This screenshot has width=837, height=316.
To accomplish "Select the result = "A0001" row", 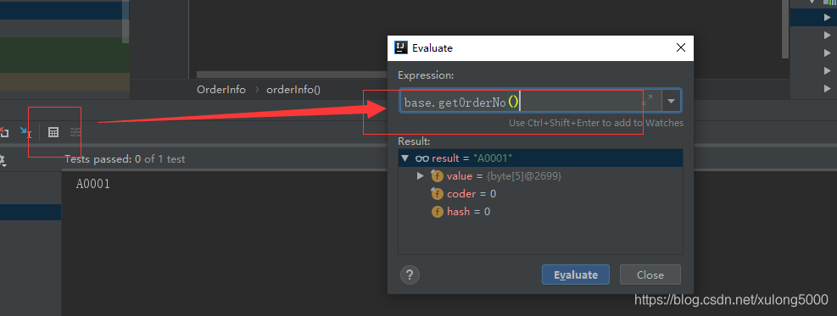I will click(540, 158).
